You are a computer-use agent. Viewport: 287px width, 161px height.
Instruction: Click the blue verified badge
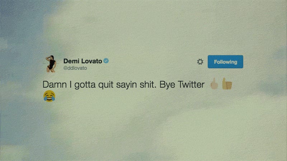coord(106,60)
